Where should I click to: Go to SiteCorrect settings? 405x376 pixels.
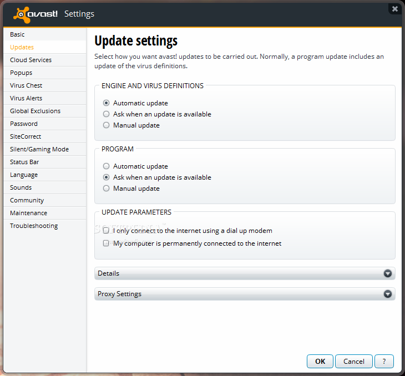point(45,136)
